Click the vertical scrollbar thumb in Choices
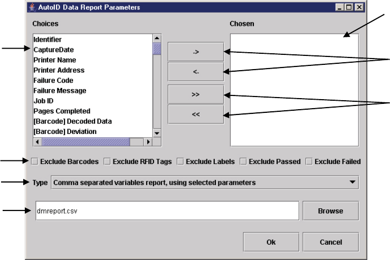390x260 pixels. tap(157, 49)
